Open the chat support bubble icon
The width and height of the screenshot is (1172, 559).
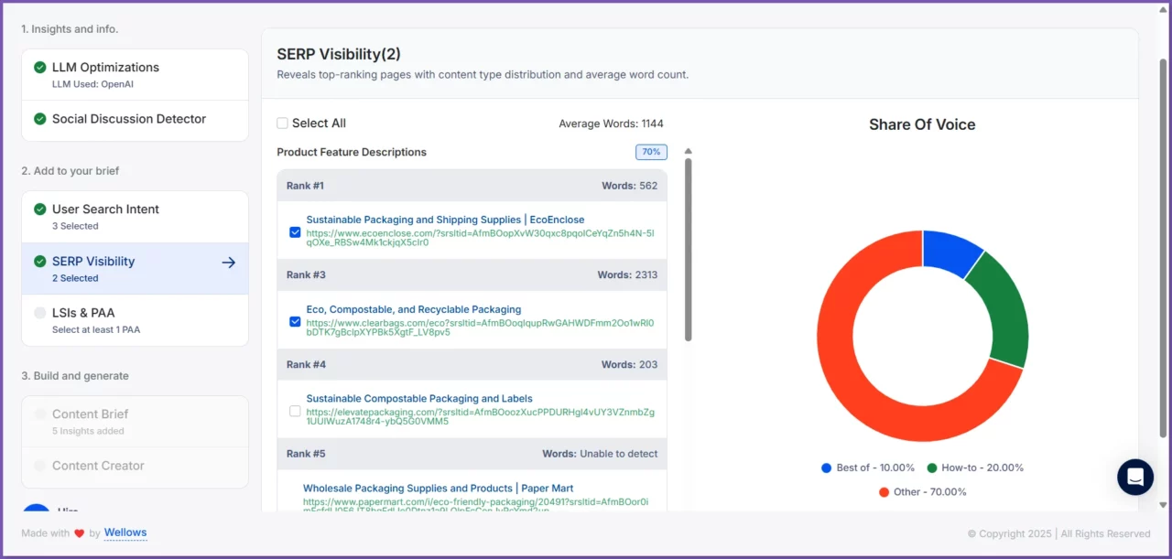(1135, 477)
